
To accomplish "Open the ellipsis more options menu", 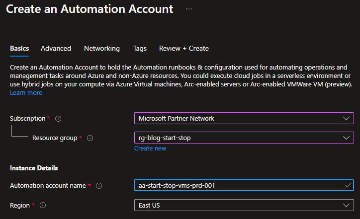I will click(x=189, y=9).
